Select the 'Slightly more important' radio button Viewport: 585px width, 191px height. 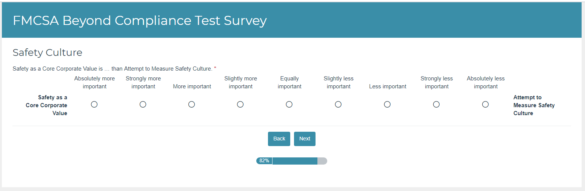(240, 105)
